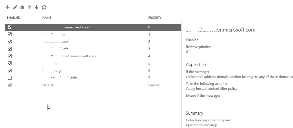Click the move up arrow icon
293x128 pixels.
tap(29, 7)
